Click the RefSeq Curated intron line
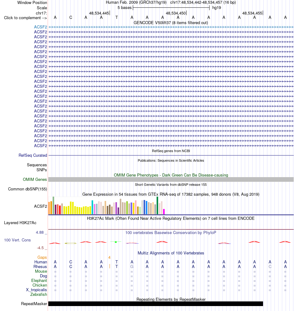This screenshot has height=311, width=294. (x=171, y=155)
